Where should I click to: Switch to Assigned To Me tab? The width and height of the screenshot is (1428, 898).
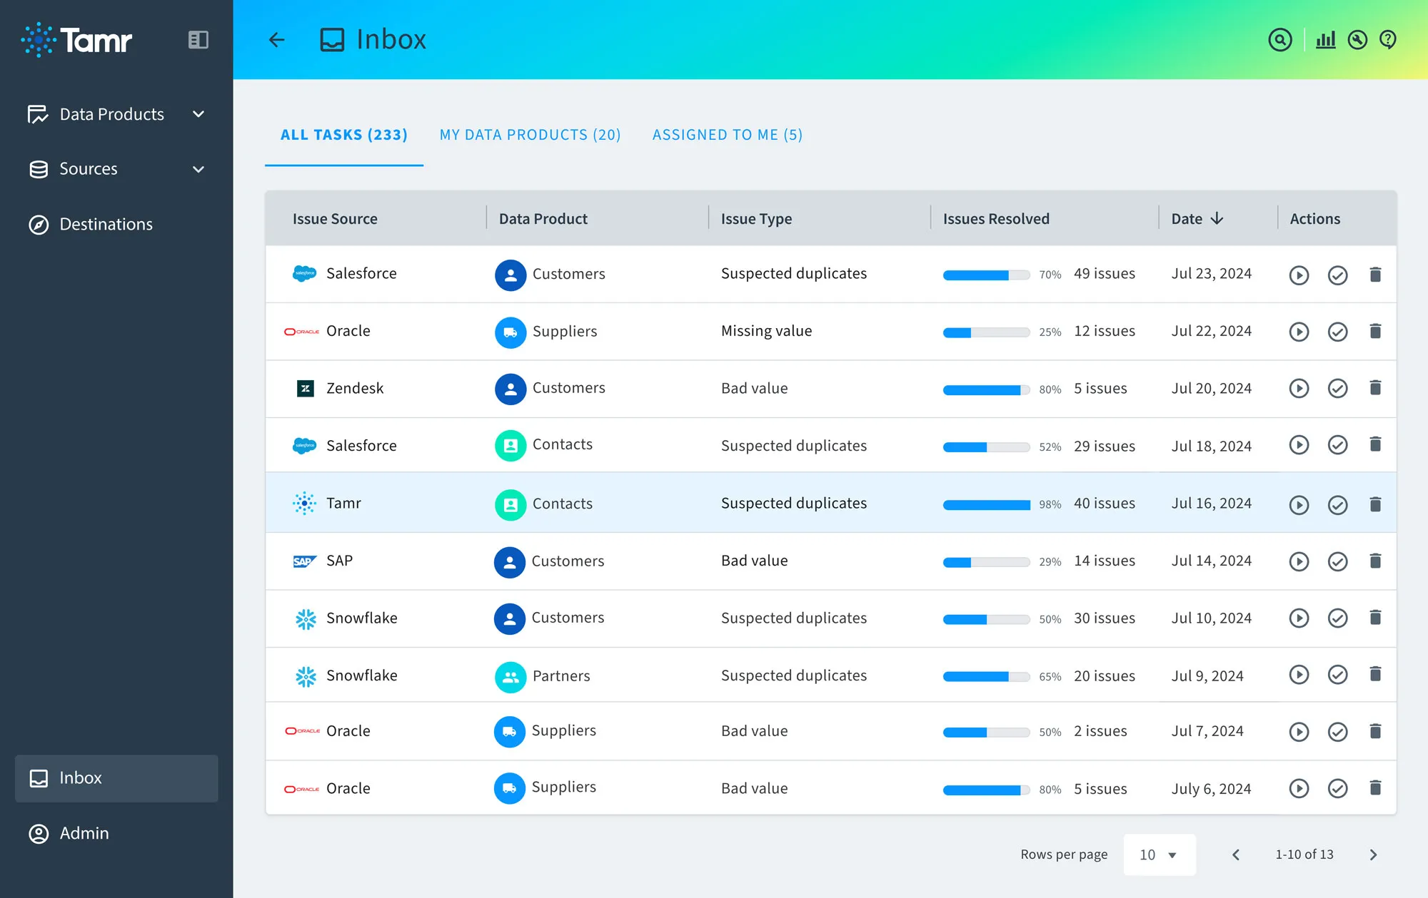point(727,135)
